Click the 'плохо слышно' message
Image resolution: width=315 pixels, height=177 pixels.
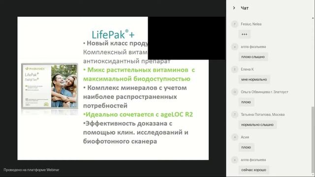tap(253, 57)
